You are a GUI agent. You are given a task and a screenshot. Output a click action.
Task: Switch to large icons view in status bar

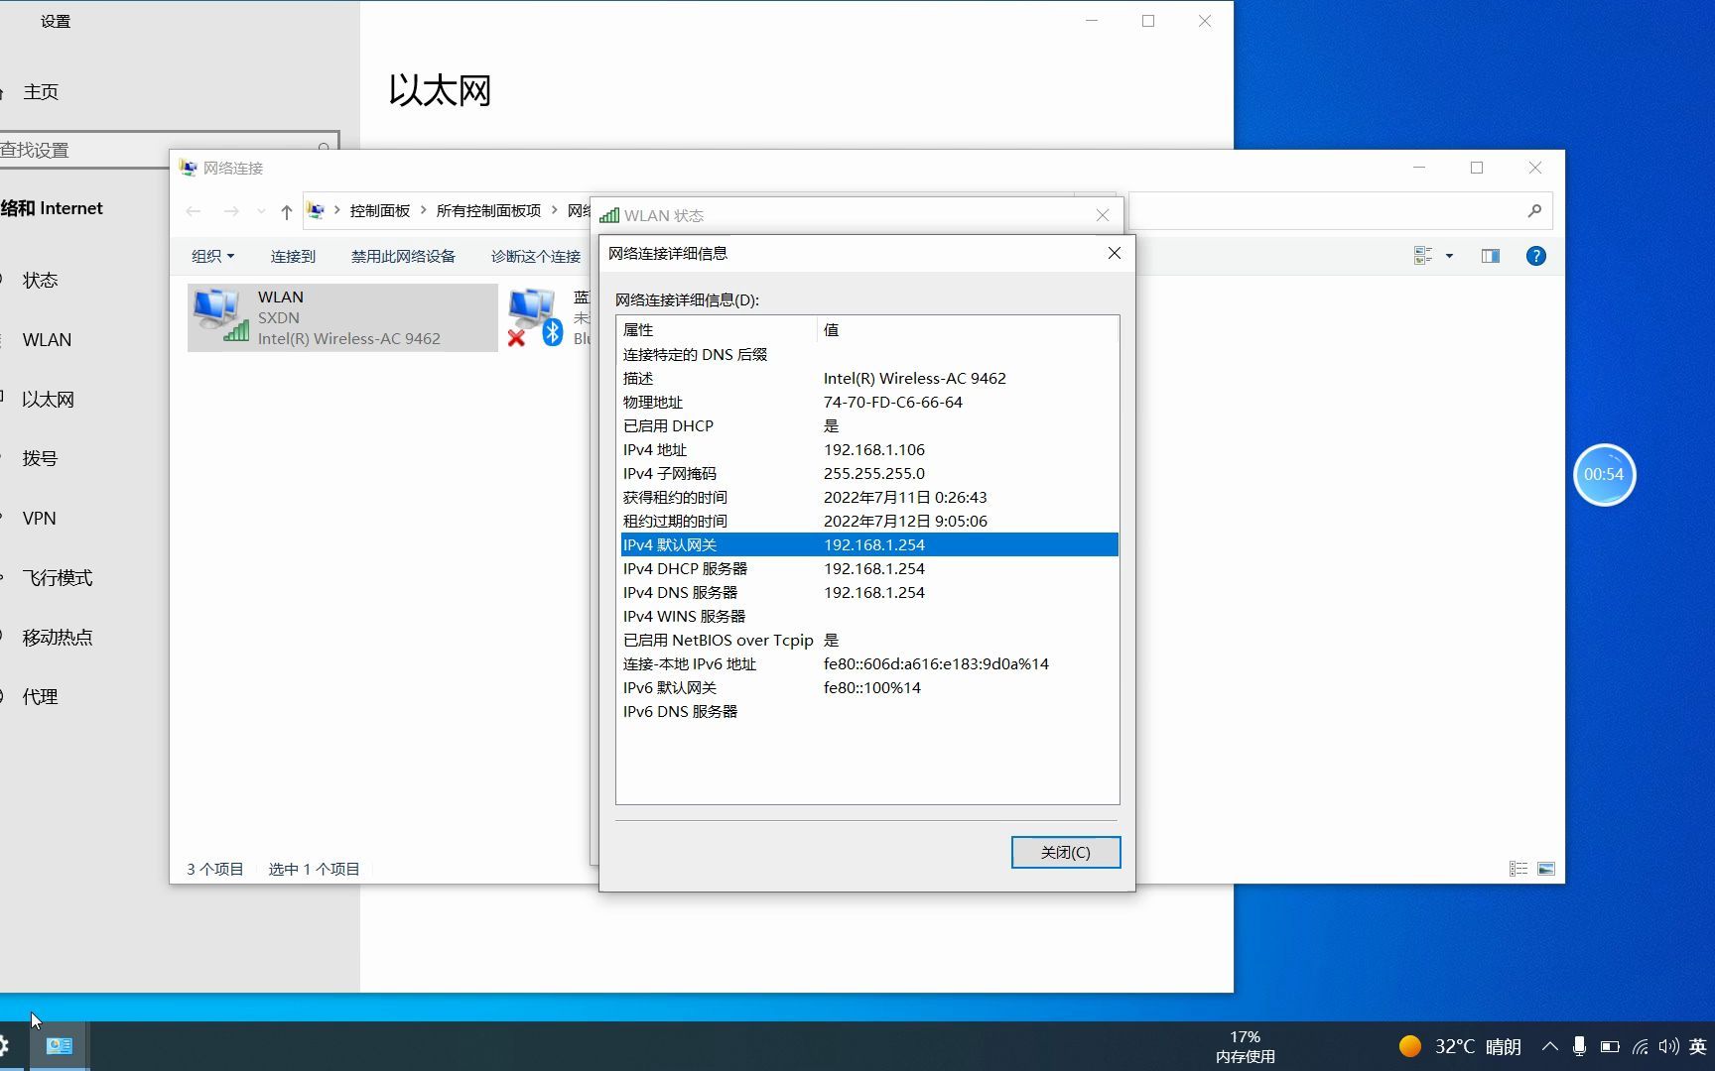pos(1546,869)
